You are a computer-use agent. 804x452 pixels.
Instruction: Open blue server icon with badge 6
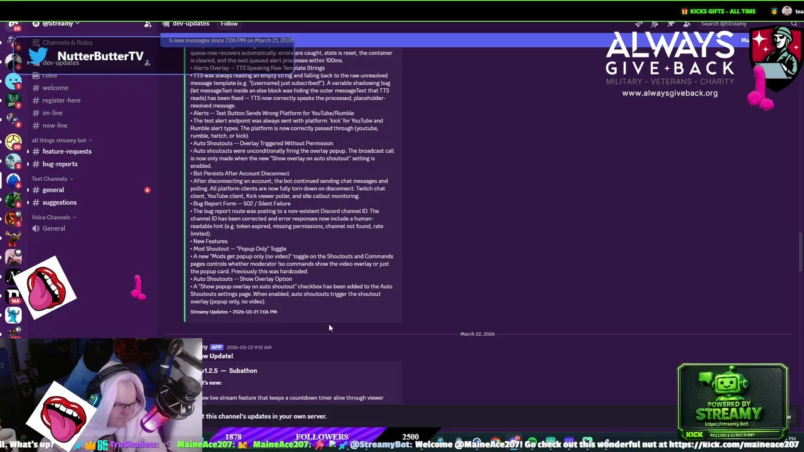coord(13,181)
